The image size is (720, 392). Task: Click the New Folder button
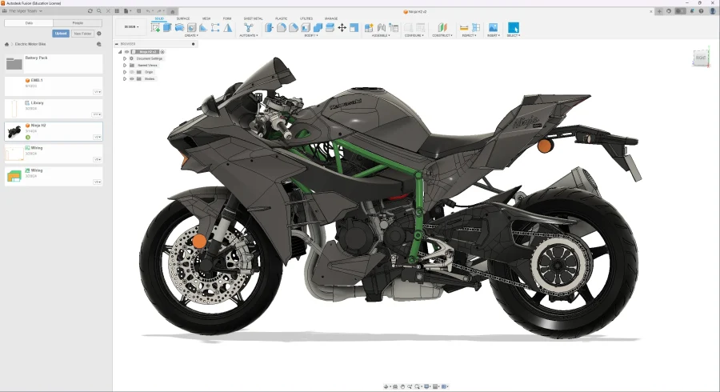(x=82, y=34)
